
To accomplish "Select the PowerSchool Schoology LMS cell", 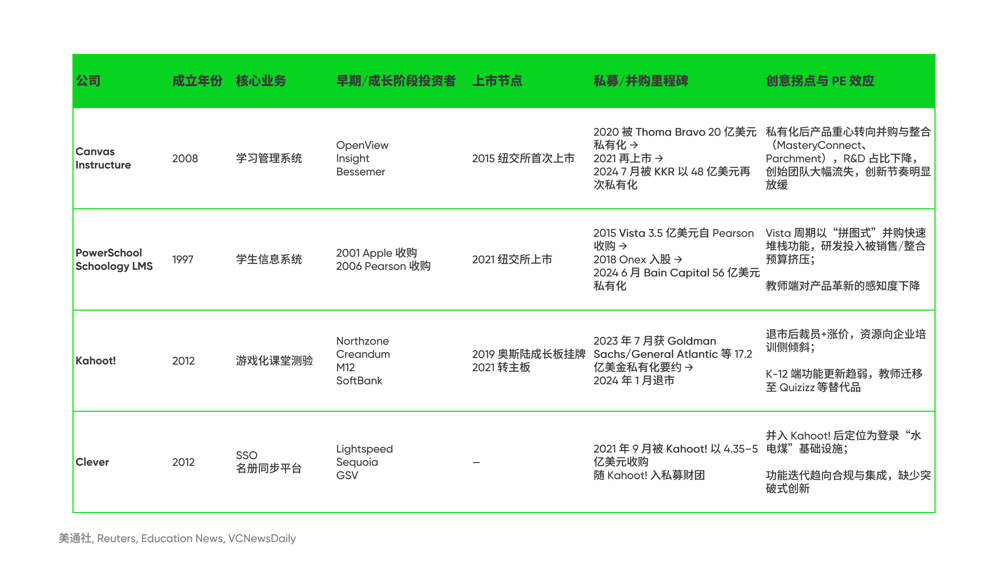I will 114,259.
